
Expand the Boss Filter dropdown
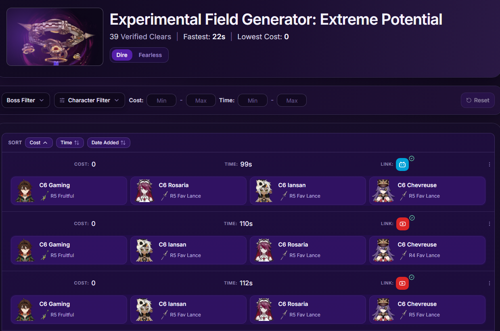pyautogui.click(x=26, y=100)
